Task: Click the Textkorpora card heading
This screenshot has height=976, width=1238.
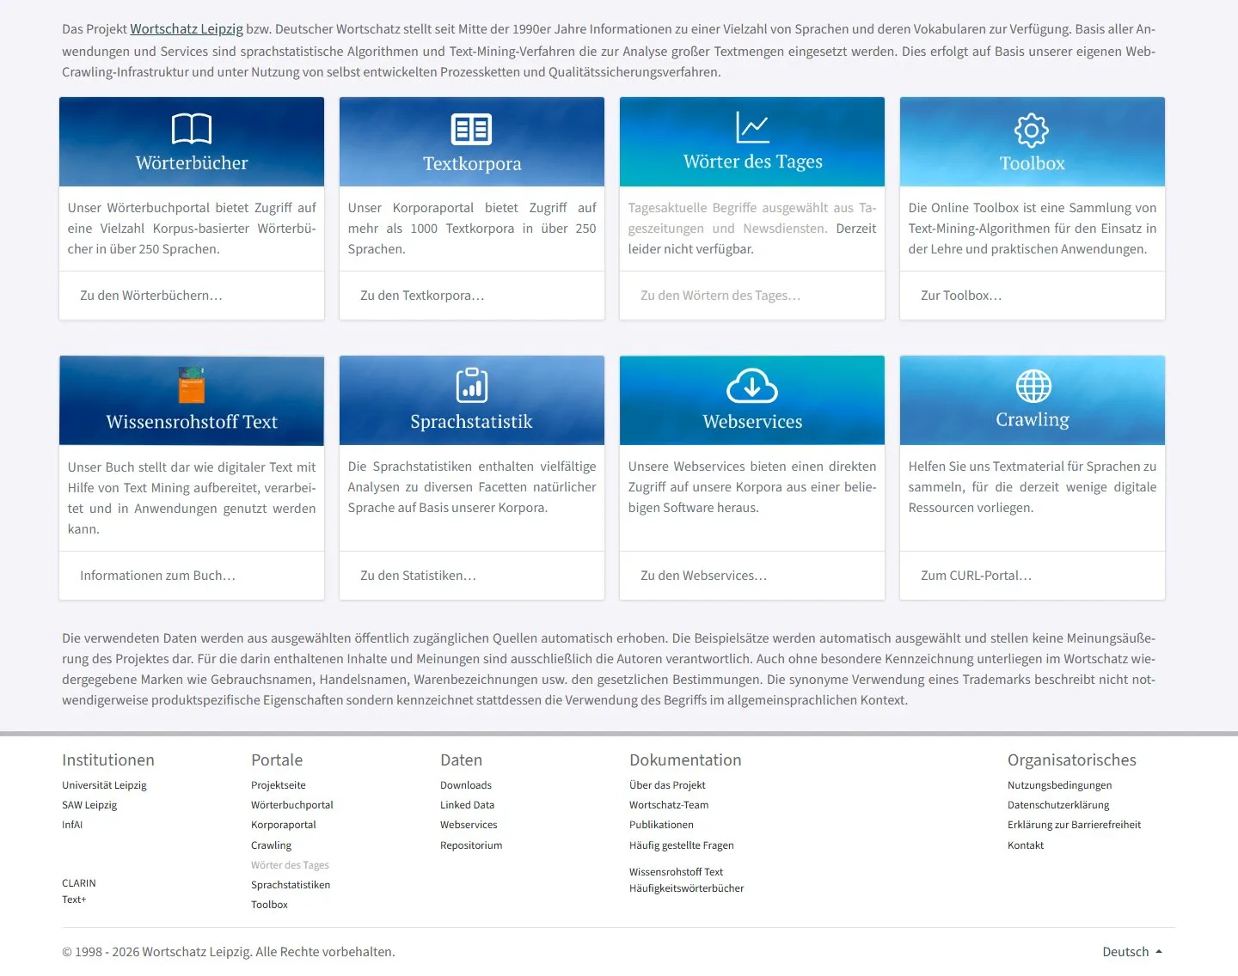Action: [x=472, y=163]
